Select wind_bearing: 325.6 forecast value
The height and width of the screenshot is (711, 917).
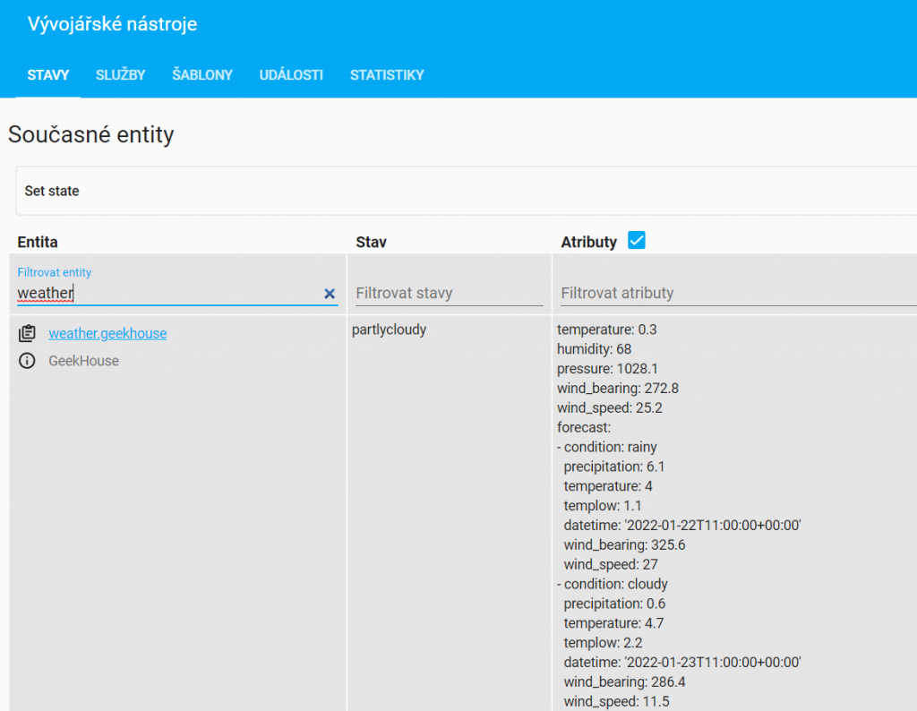click(x=624, y=545)
